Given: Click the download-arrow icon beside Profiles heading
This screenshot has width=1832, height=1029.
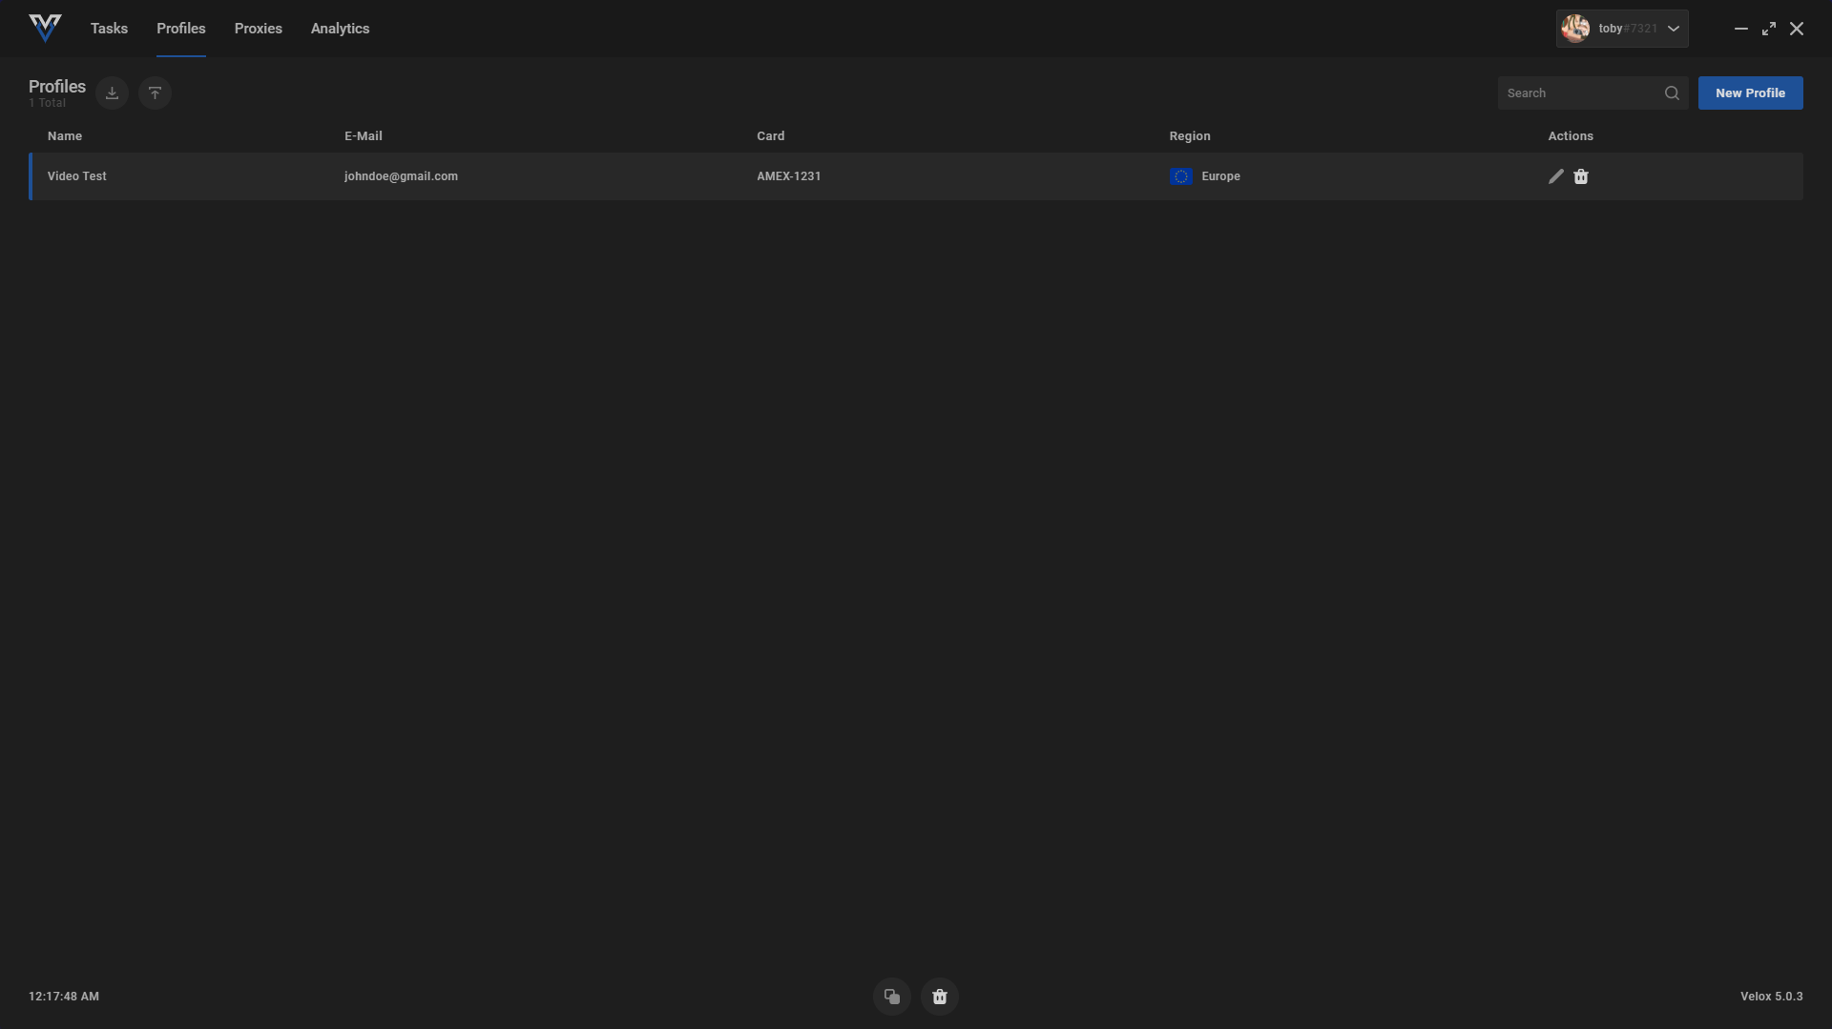Looking at the screenshot, I should [112, 93].
